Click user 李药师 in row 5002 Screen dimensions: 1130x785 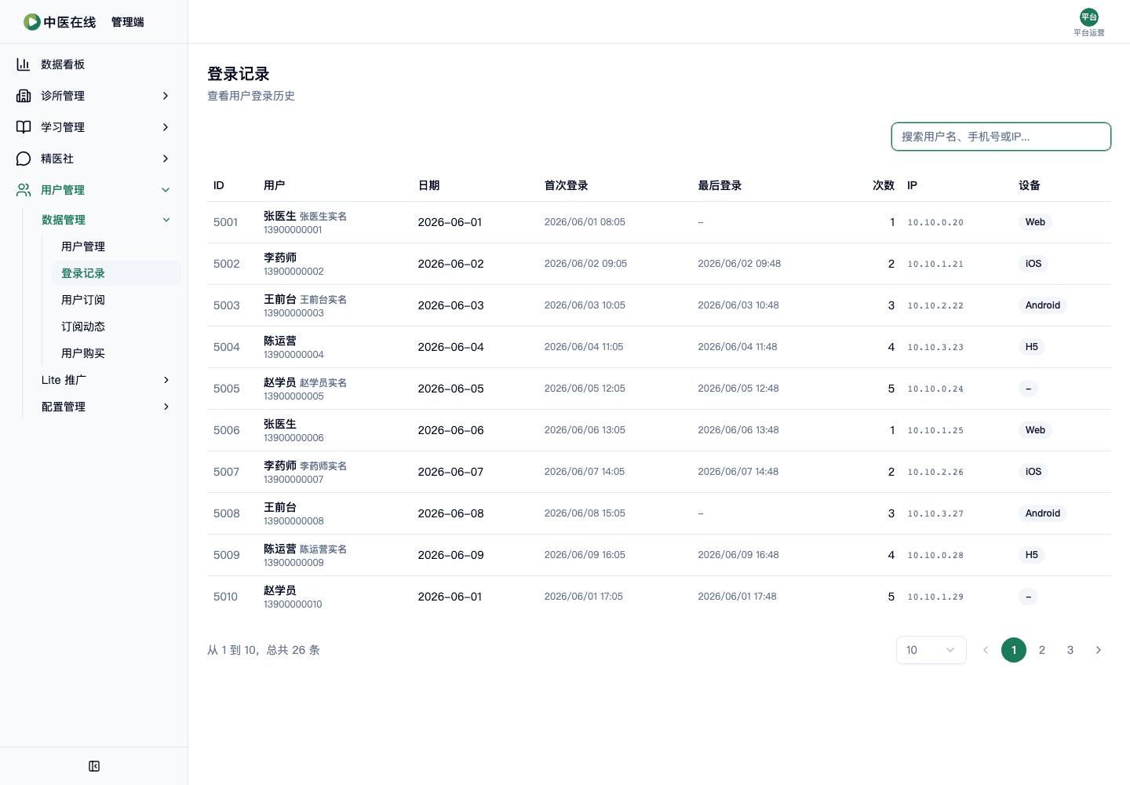(x=280, y=257)
